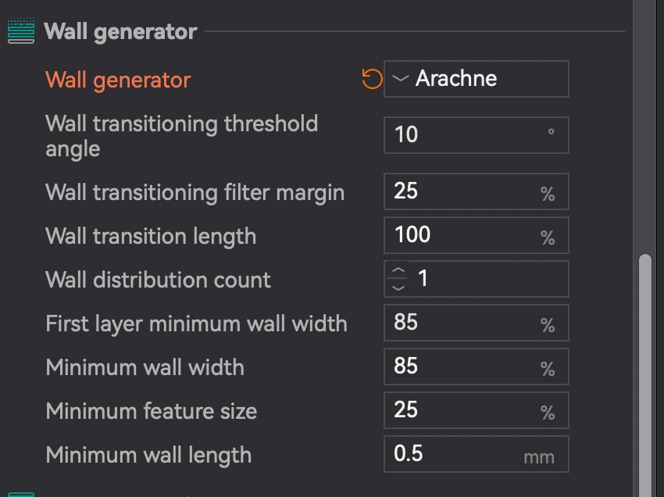Click the Wall transitioning threshold angle field
Viewport: 664px width, 497px height.
[x=466, y=135]
